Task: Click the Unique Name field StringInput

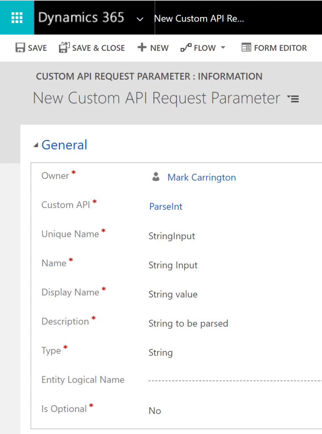Action: point(172,236)
